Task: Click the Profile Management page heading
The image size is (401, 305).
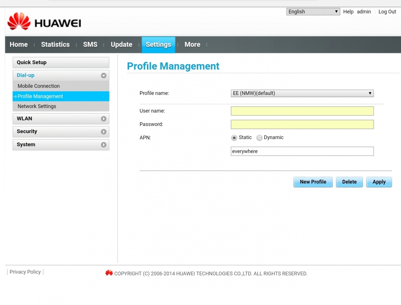Action: tap(173, 66)
